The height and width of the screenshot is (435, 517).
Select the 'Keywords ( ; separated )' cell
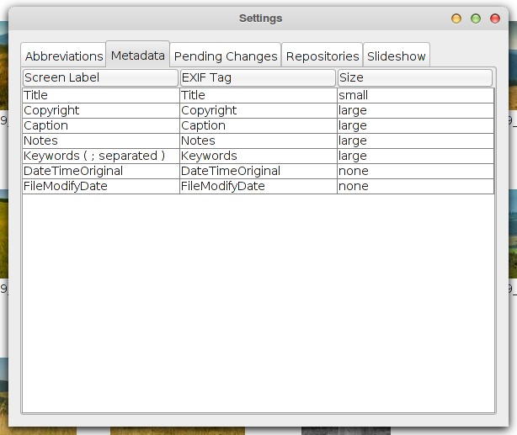point(101,156)
